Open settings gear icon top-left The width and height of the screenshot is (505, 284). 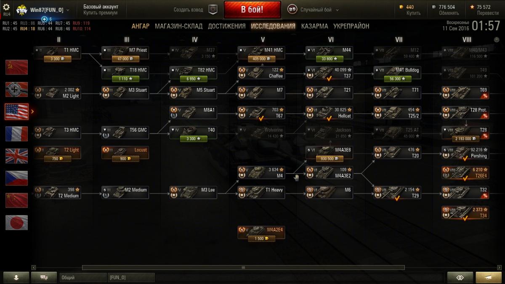(6, 7)
